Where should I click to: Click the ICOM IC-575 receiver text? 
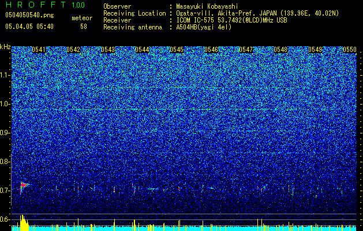[x=231, y=20]
